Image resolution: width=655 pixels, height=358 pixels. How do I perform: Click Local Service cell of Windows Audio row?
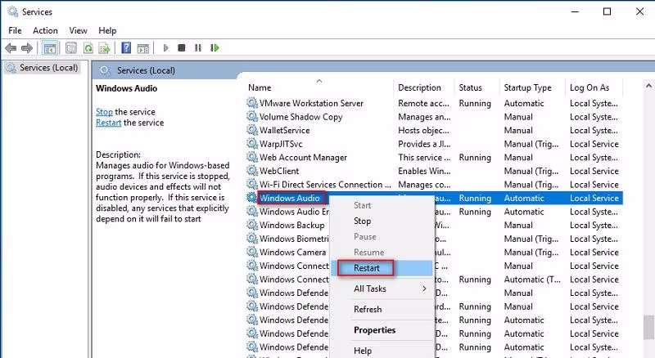click(594, 198)
